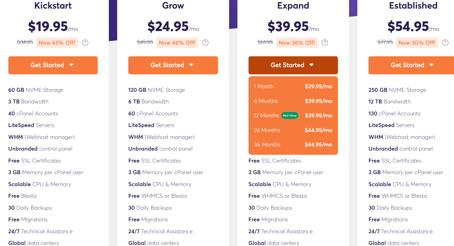The height and width of the screenshot is (246, 454).
Task: Select the 1 Month billing option
Action: point(293,86)
